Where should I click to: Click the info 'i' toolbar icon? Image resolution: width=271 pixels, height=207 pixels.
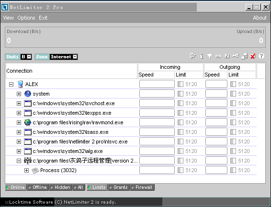202,56
